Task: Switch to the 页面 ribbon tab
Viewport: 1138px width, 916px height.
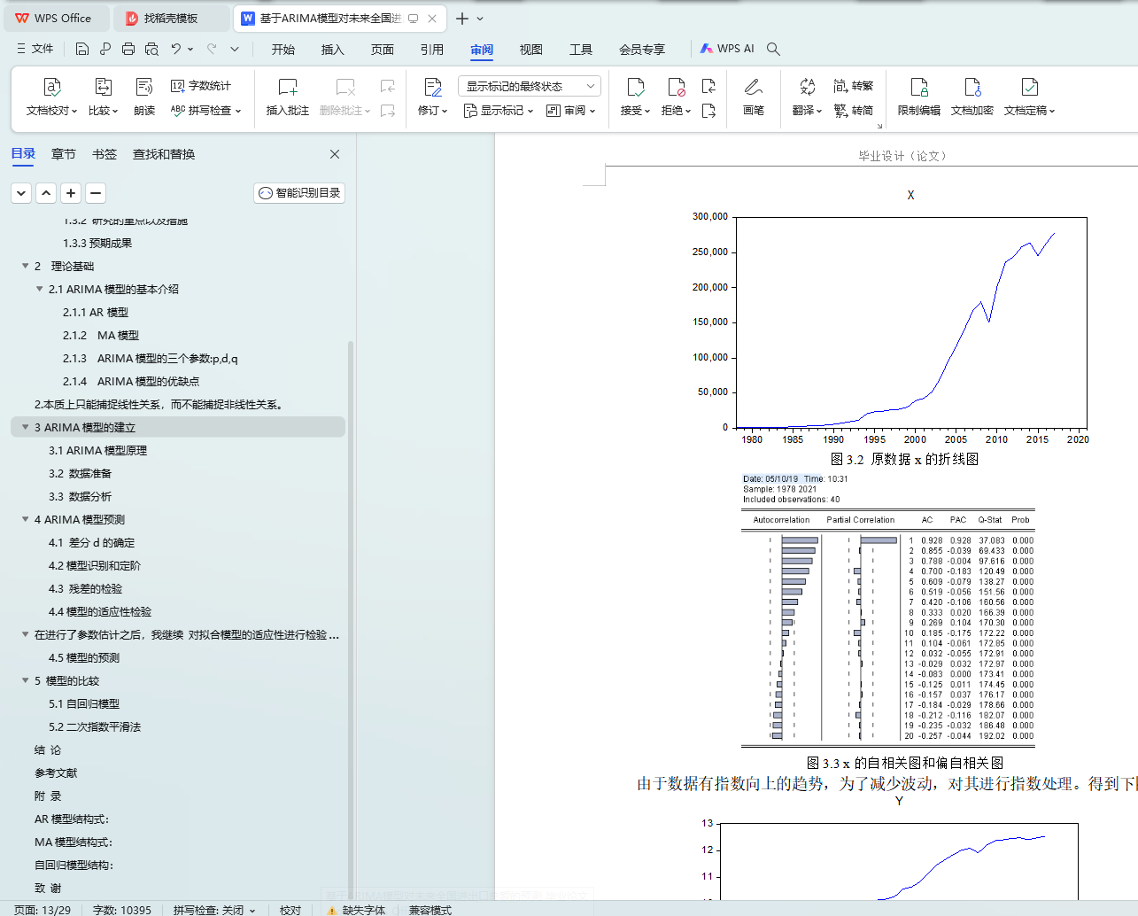Action: click(x=383, y=50)
